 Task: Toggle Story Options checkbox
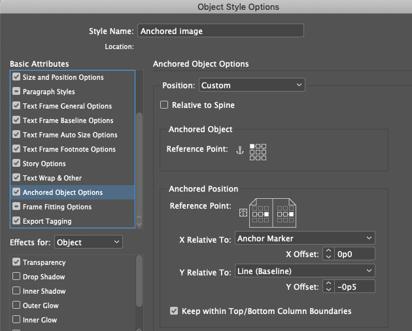point(16,163)
